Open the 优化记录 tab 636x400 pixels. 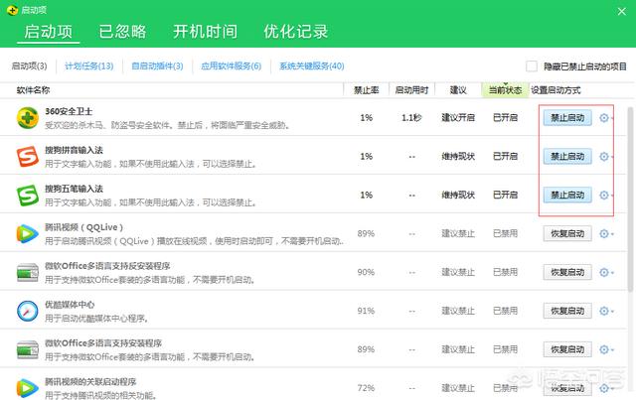296,32
